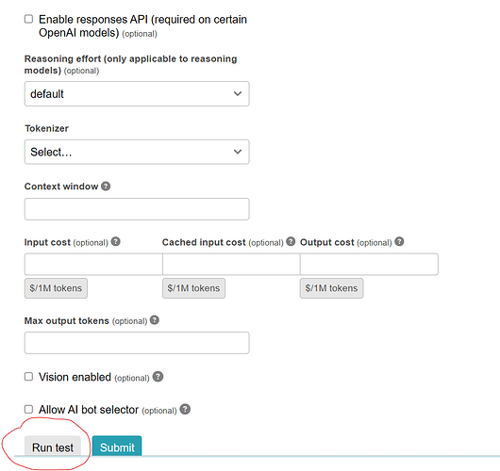Click the Input cost help icon
Screen dimensions: 500x471
click(116, 242)
